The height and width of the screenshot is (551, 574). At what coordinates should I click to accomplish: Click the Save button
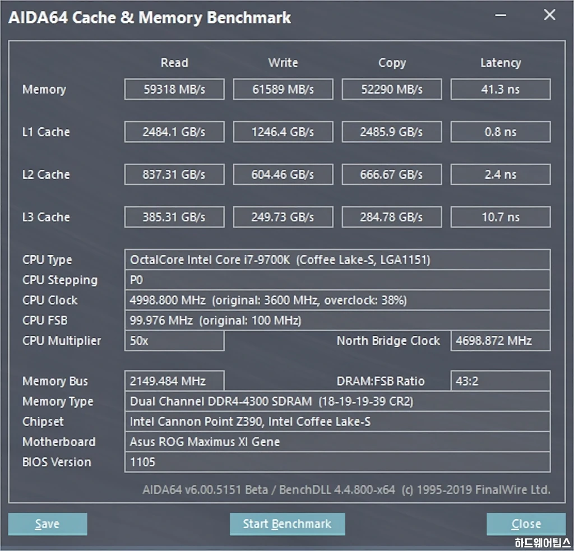tap(48, 524)
